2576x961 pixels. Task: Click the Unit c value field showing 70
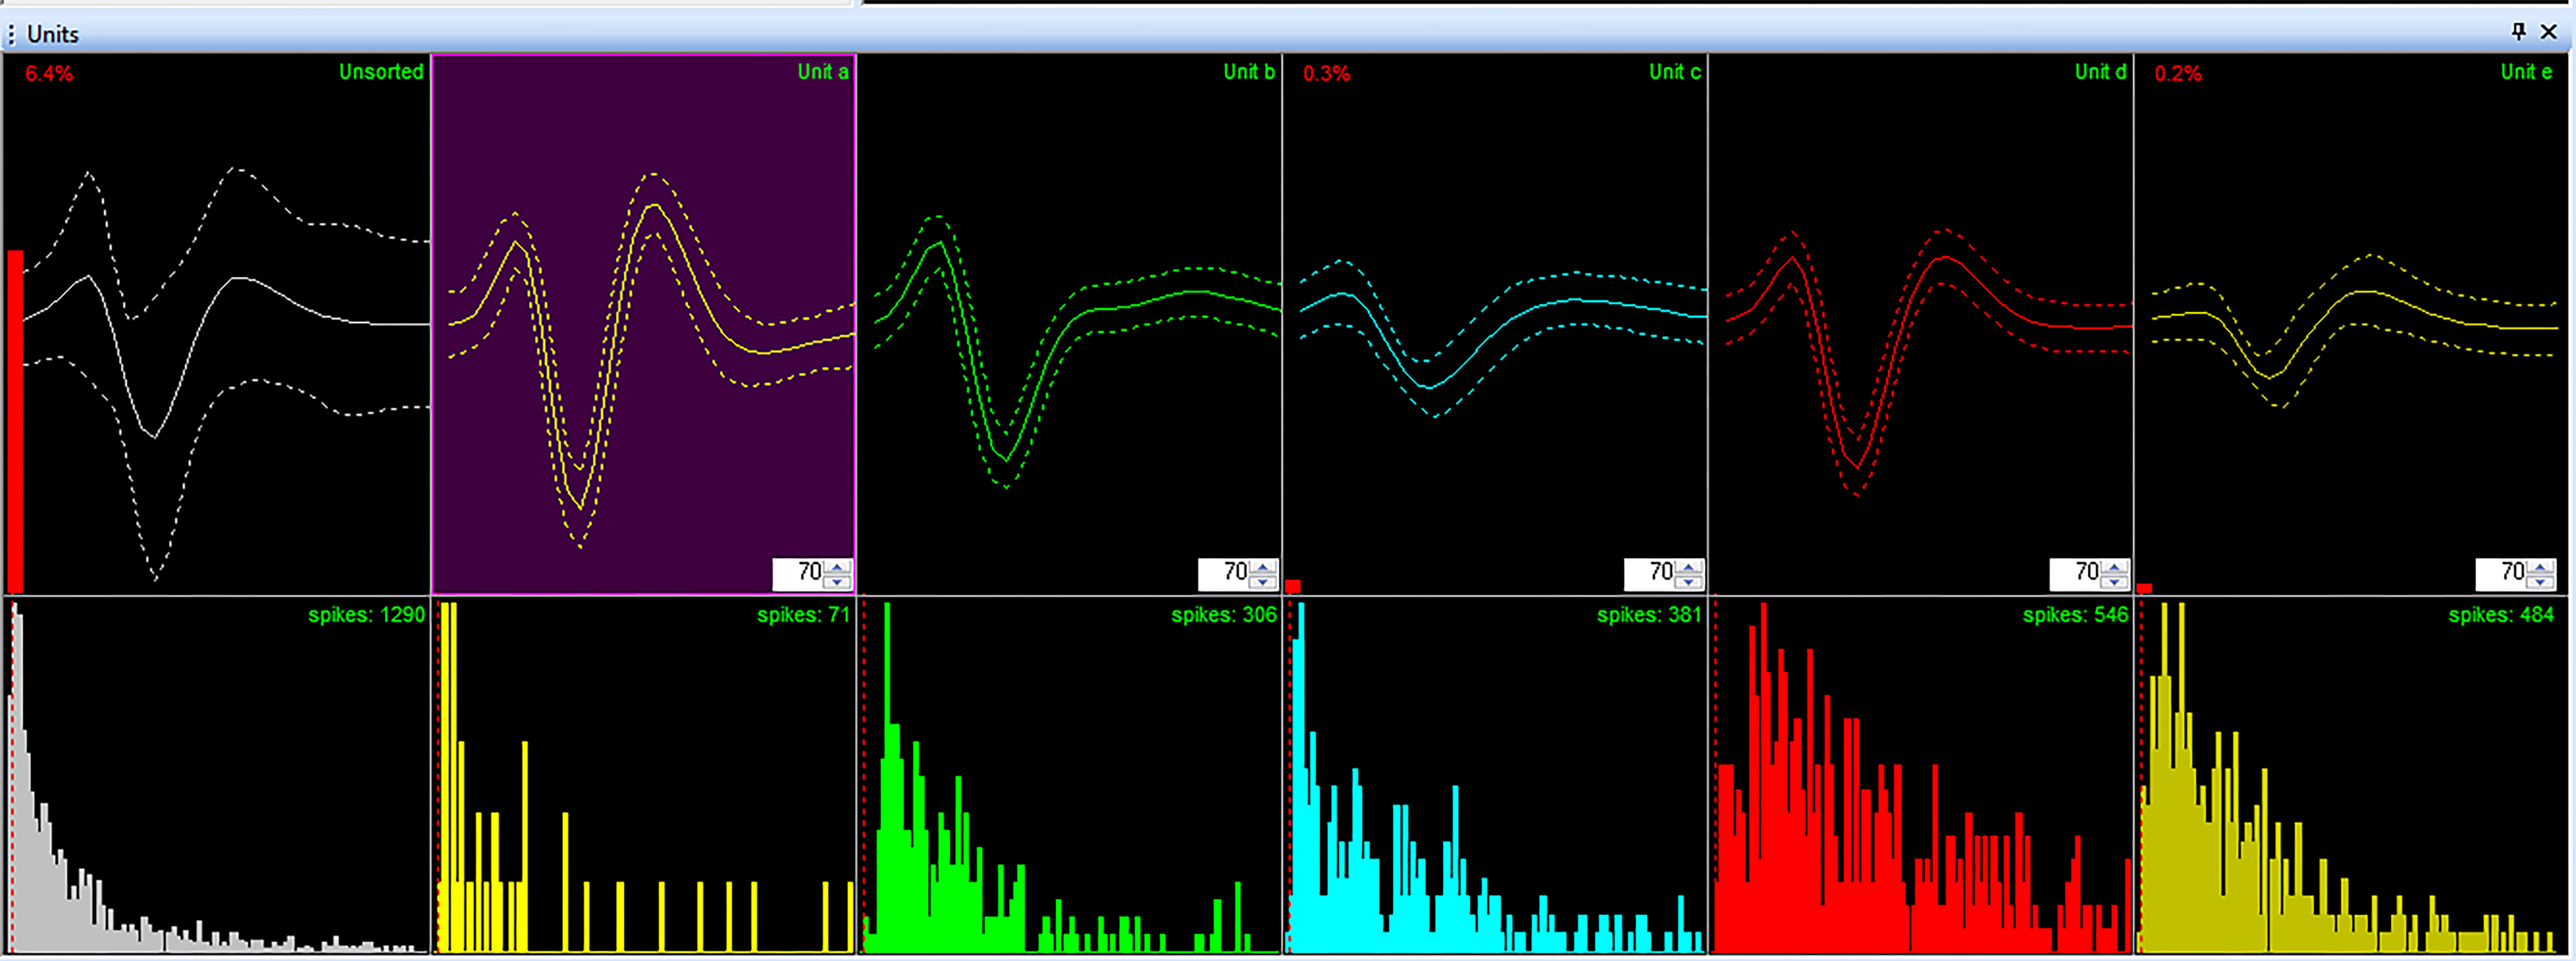(1650, 574)
